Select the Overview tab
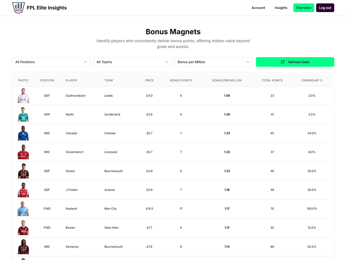The image size is (347, 260). click(x=303, y=8)
